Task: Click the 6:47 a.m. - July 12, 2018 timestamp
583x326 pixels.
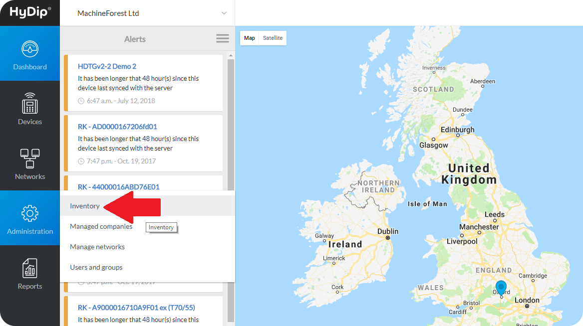Action: click(121, 101)
